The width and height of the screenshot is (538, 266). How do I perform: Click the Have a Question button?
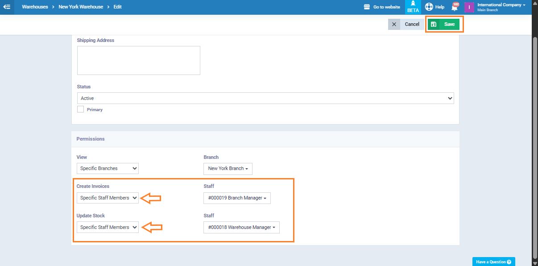493,262
